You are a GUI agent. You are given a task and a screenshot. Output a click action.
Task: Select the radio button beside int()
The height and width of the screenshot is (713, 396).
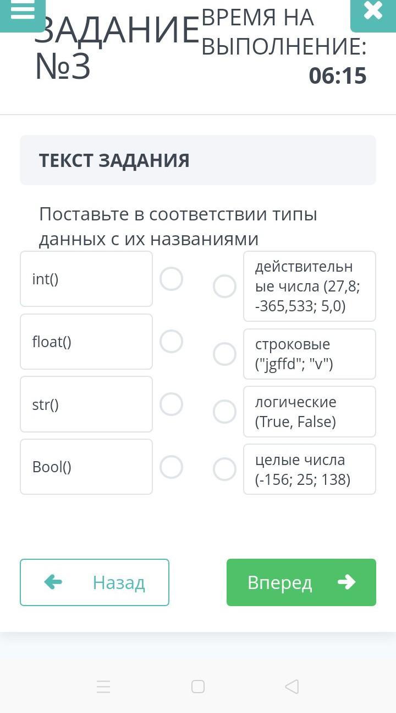tap(171, 279)
